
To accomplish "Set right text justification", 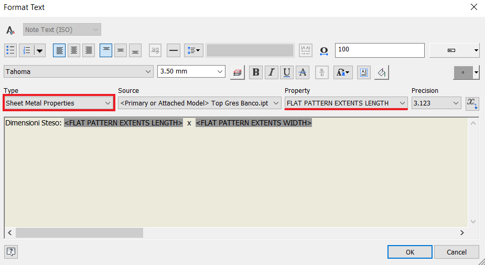I will point(89,50).
